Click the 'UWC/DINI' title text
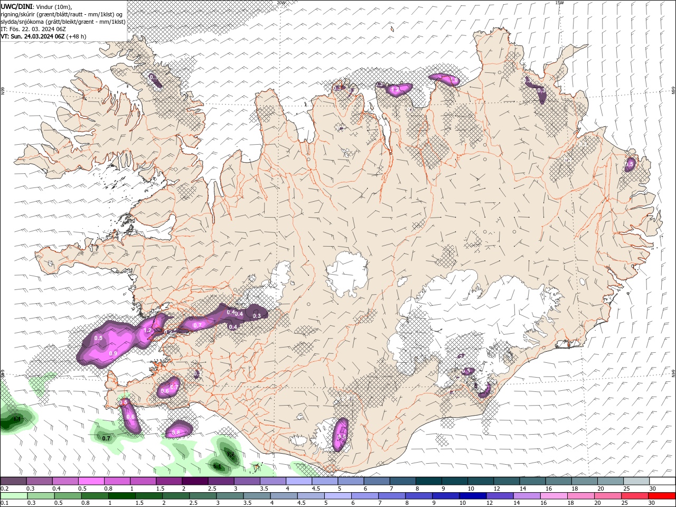 (16, 6)
